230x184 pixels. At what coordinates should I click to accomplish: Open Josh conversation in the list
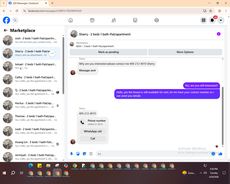[x=31, y=40]
